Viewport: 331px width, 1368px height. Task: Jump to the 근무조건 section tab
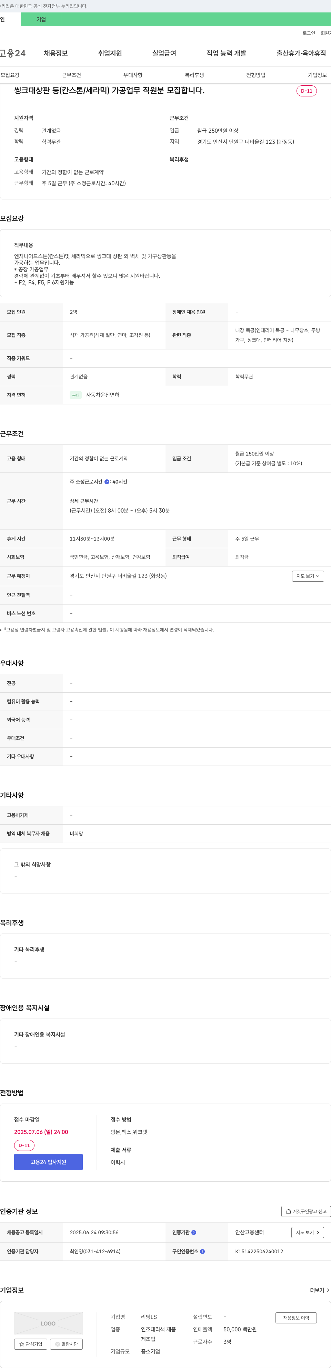point(71,75)
